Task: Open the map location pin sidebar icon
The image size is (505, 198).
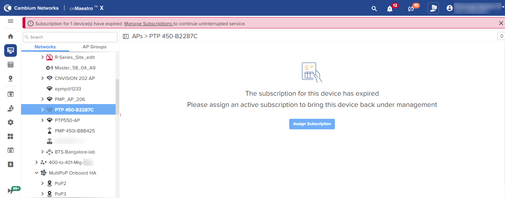Action: click(11, 78)
